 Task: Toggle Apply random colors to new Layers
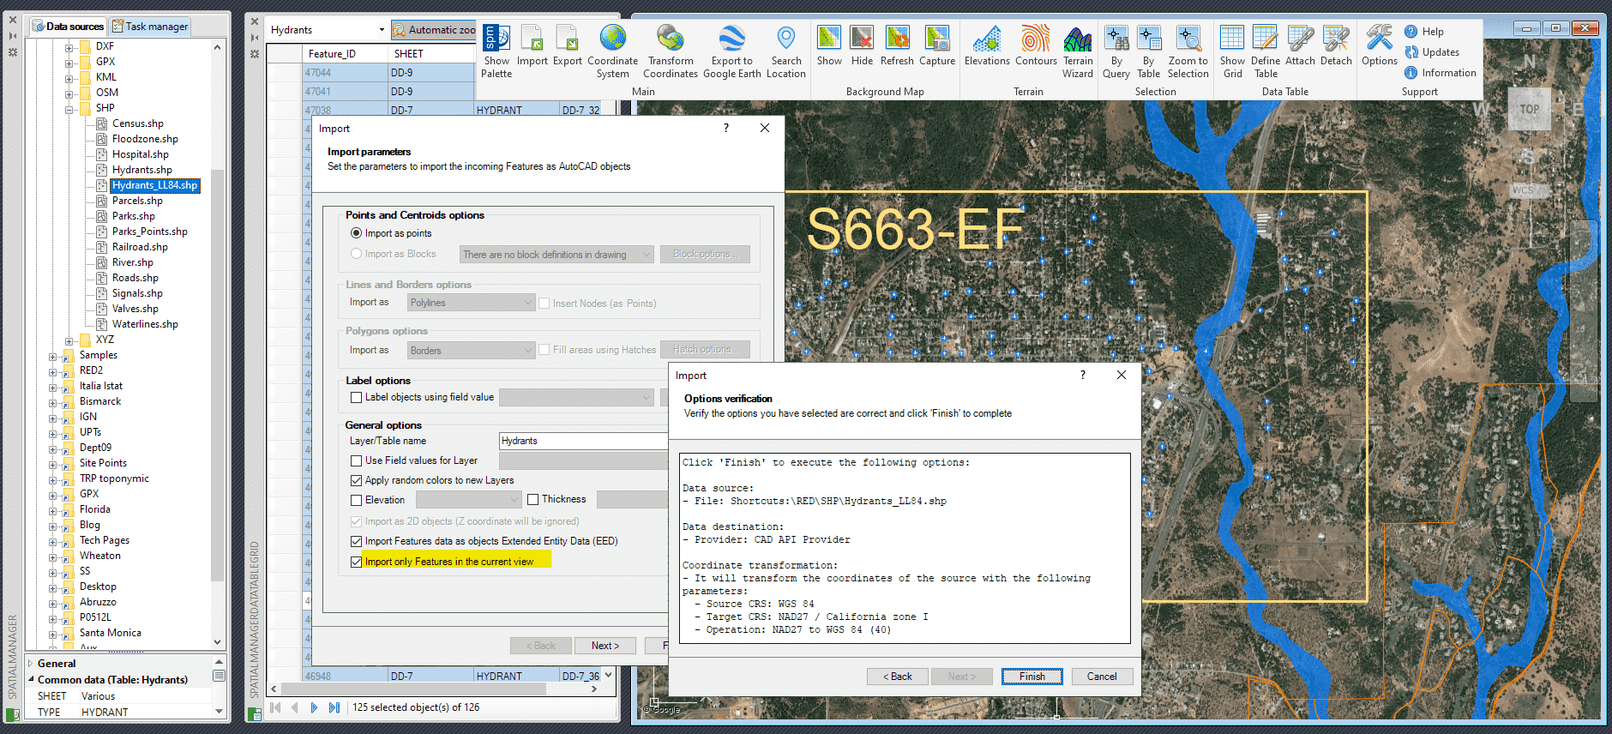(357, 480)
